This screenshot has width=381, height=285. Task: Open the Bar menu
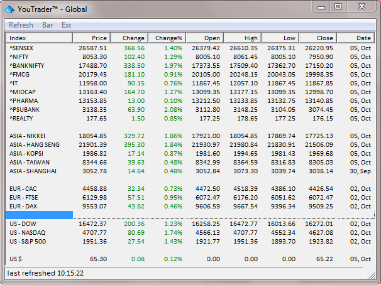[x=47, y=25]
